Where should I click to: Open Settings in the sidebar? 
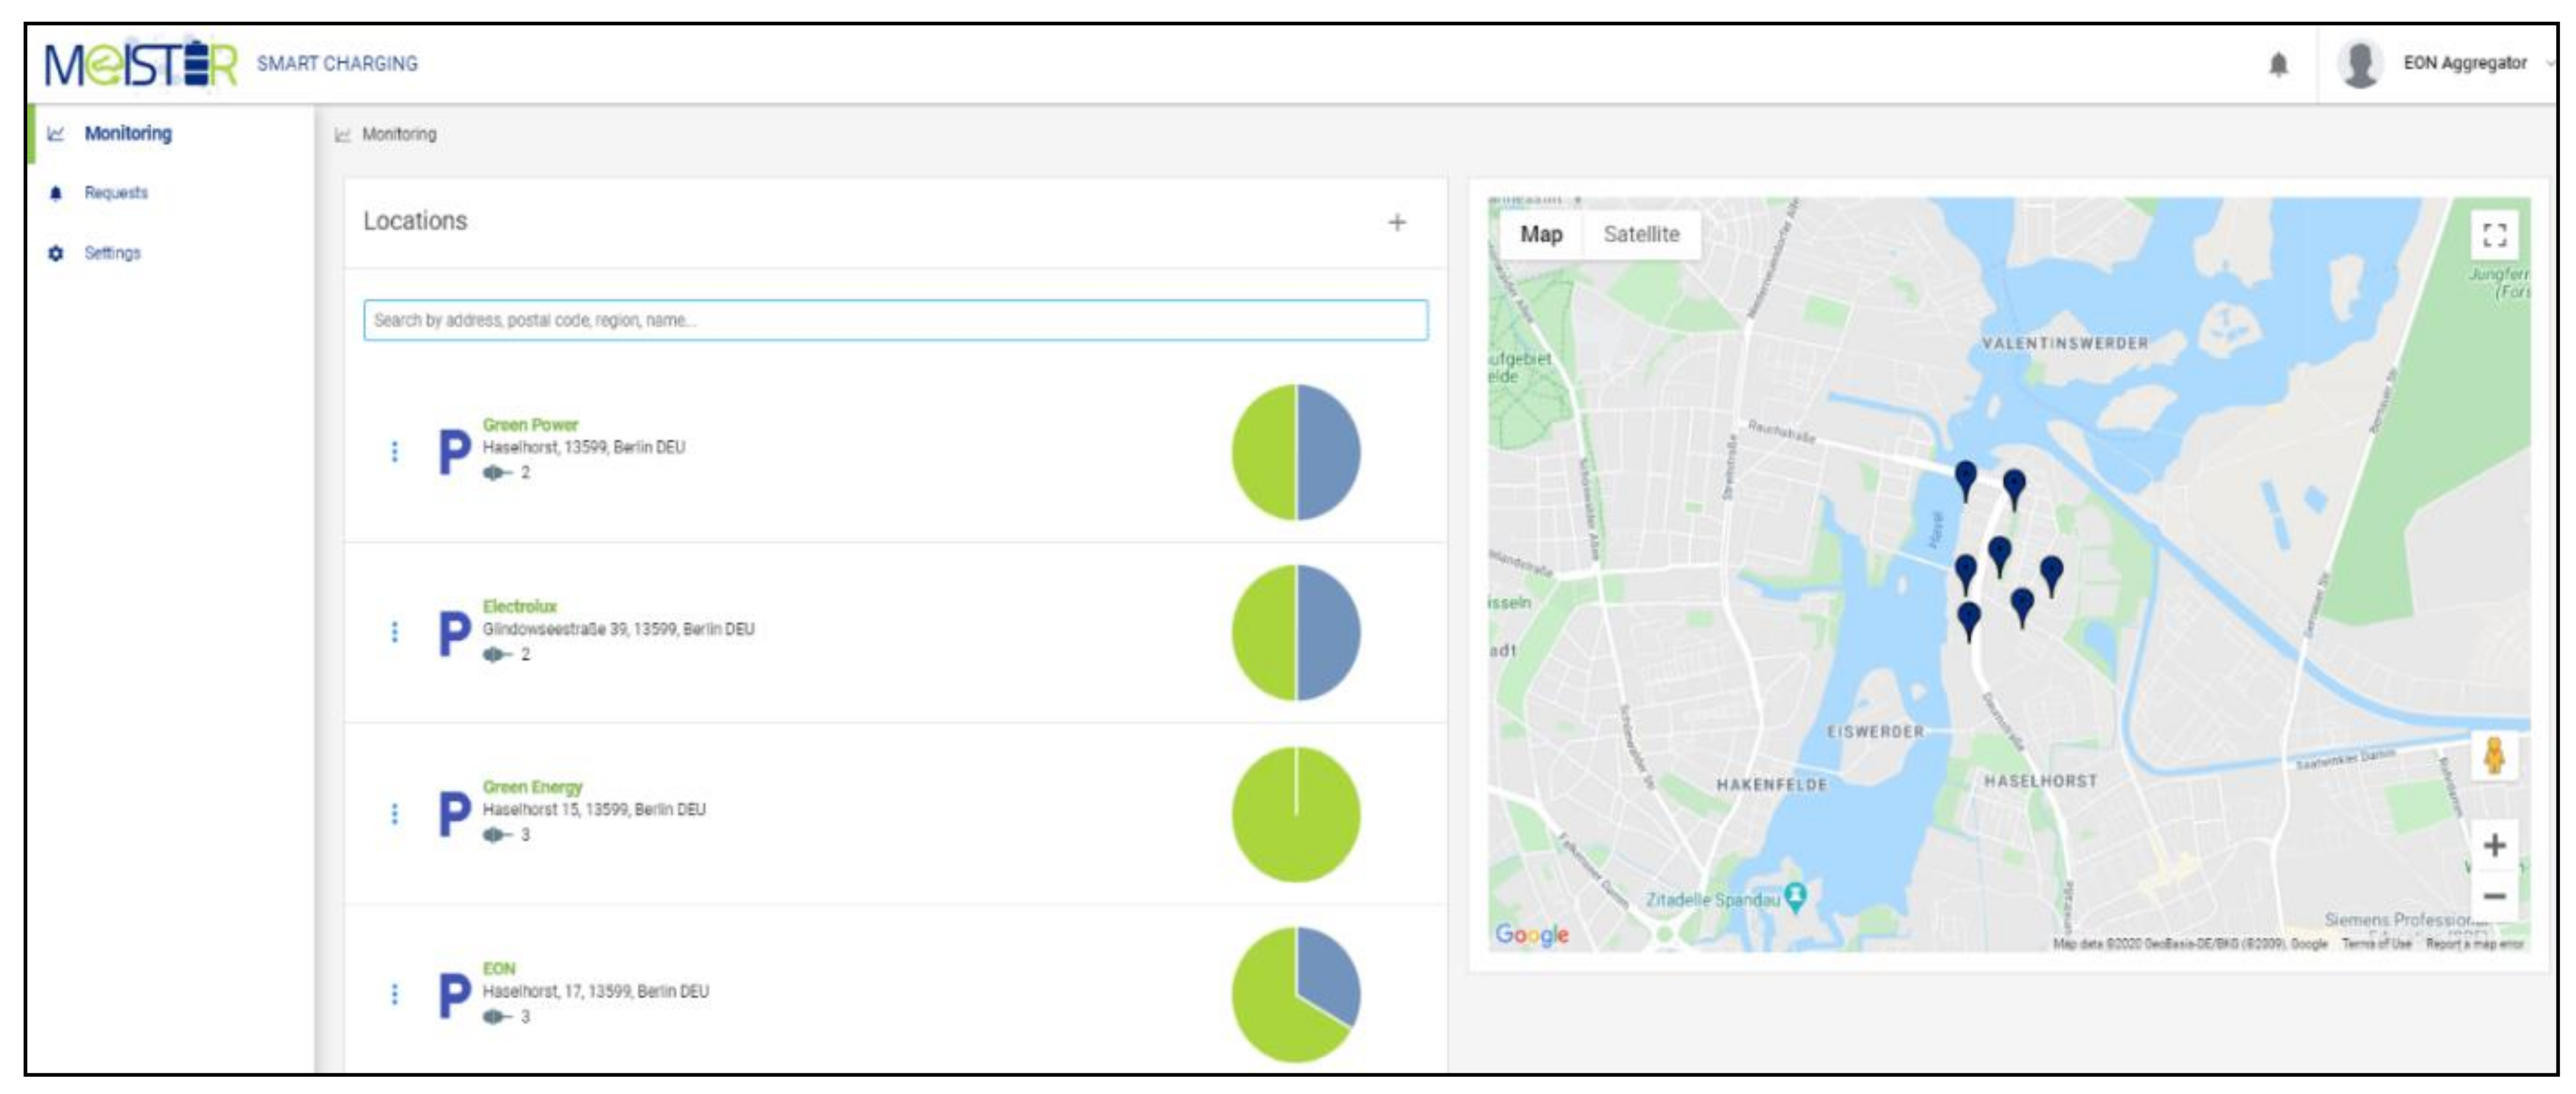click(112, 253)
